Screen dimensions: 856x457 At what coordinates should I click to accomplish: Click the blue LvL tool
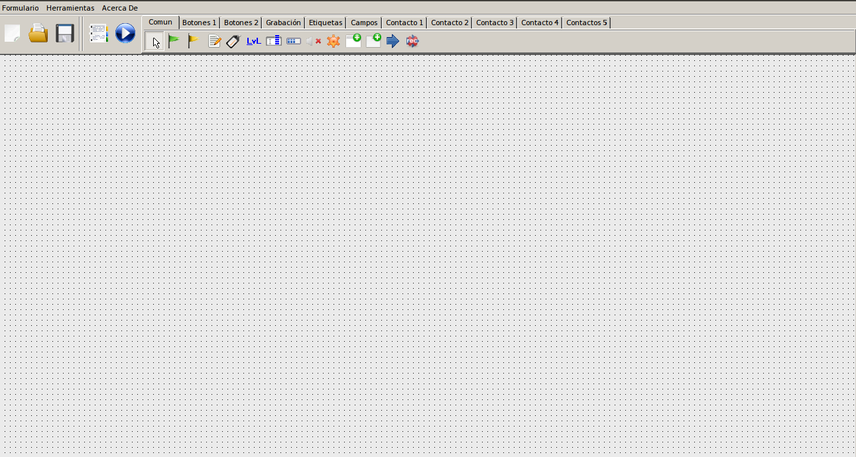coord(253,41)
